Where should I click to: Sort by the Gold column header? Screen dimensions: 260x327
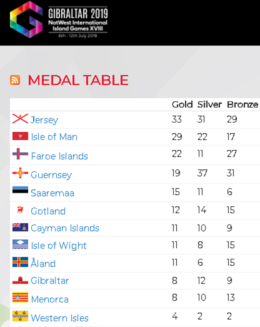182,104
